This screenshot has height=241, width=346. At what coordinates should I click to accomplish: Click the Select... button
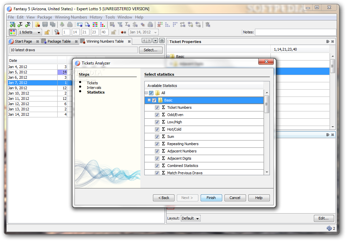pyautogui.click(x=151, y=50)
